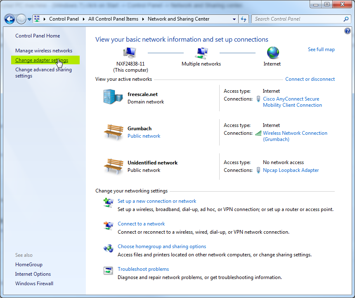Open Help via the question mark icon
Image resolution: width=355 pixels, height=298 pixels.
(x=348, y=31)
